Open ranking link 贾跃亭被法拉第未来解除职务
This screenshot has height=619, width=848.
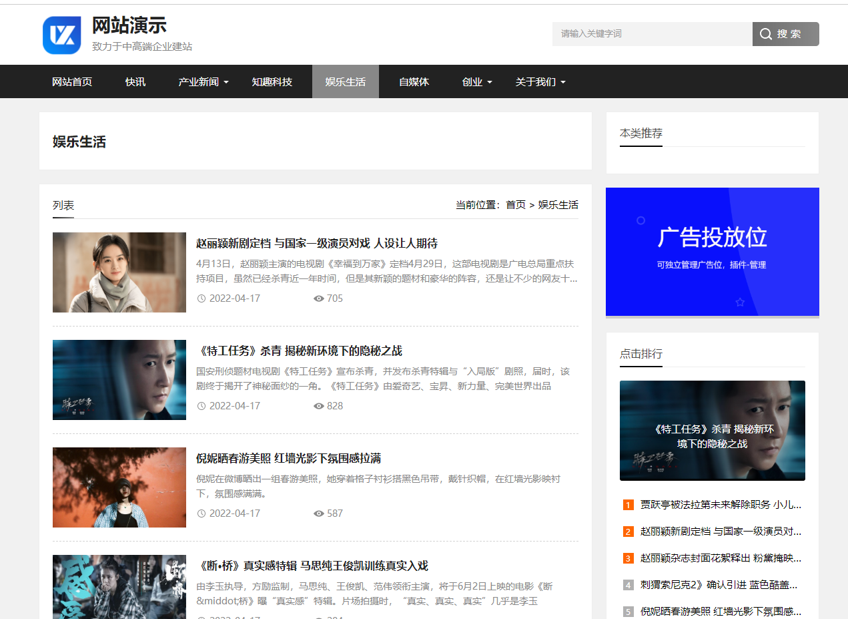[x=721, y=505]
